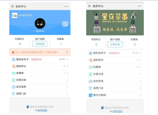
Task: Tap ¥0.00 balance in left member card row
Action: click(62, 59)
